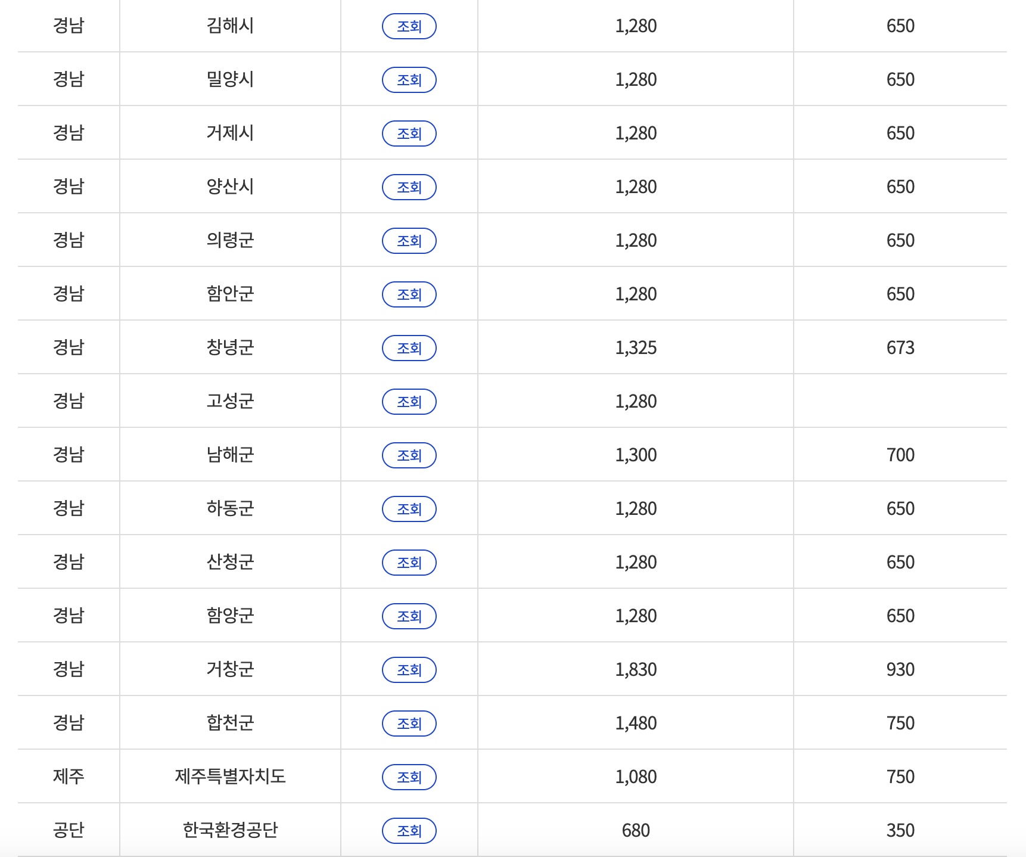Select the 의령군 cell

(x=230, y=240)
